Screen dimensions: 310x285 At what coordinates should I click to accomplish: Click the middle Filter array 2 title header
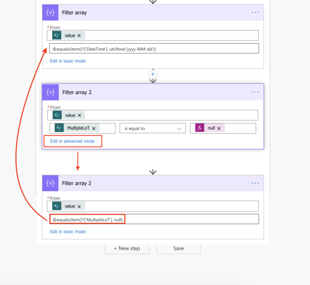click(x=153, y=92)
